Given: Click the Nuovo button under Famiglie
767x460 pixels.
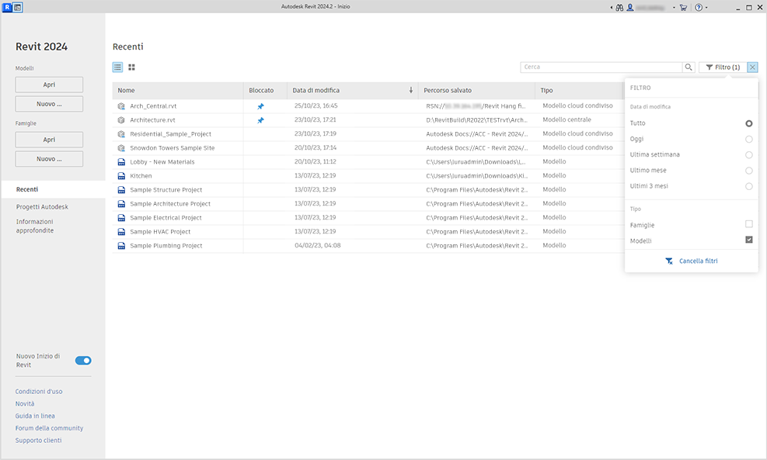Looking at the screenshot, I should (49, 159).
